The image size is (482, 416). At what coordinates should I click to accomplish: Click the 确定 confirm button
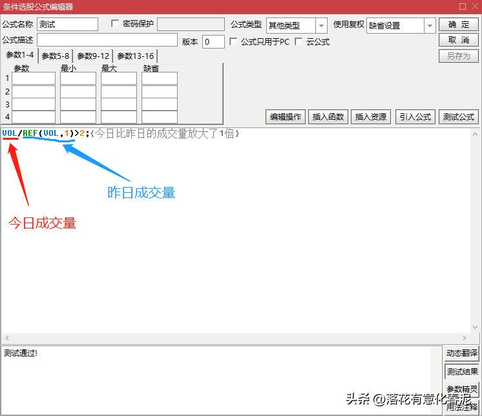458,25
